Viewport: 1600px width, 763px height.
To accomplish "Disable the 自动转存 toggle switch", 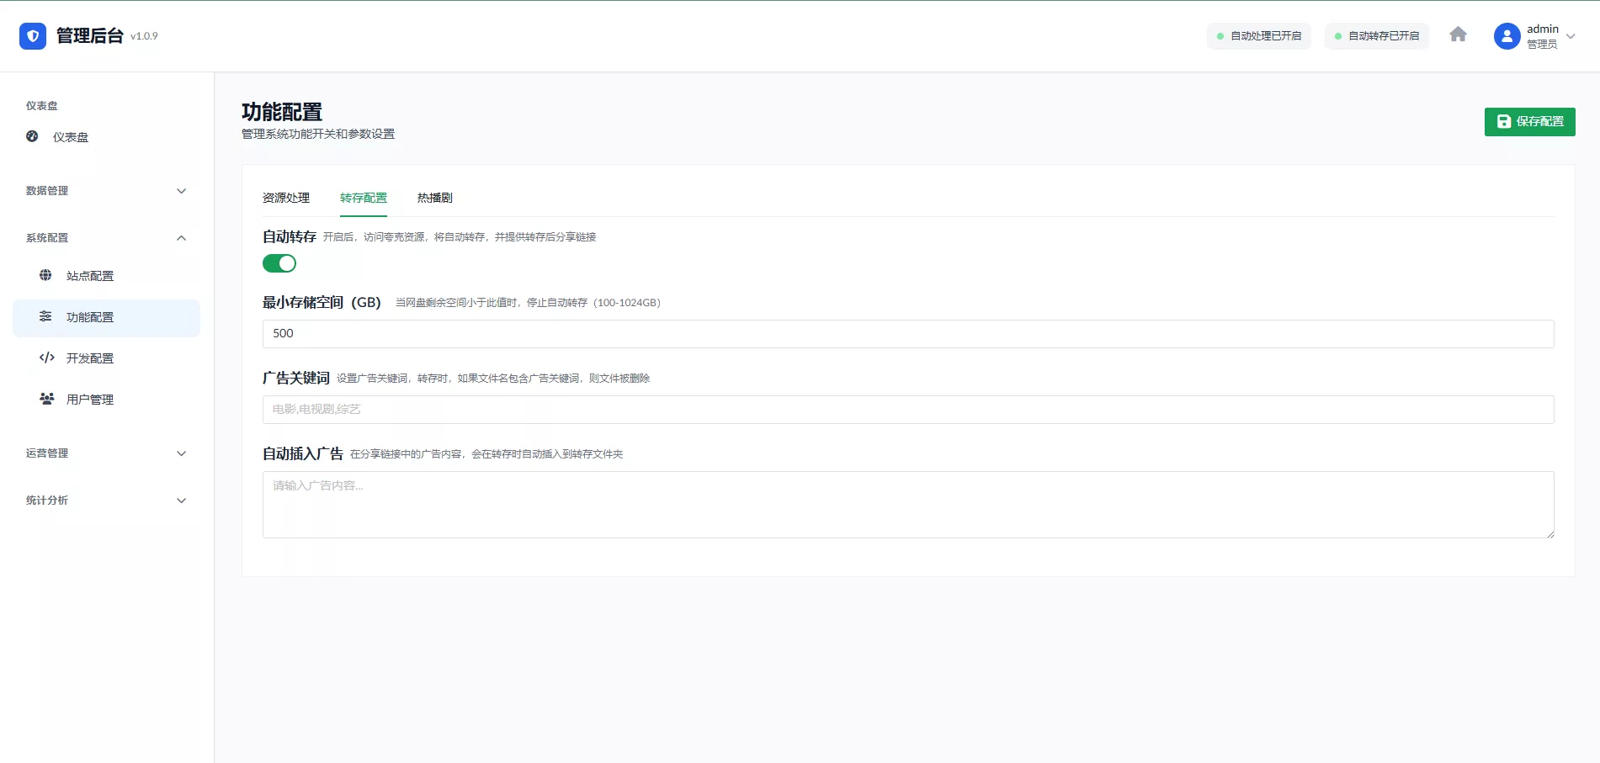I will pos(279,263).
